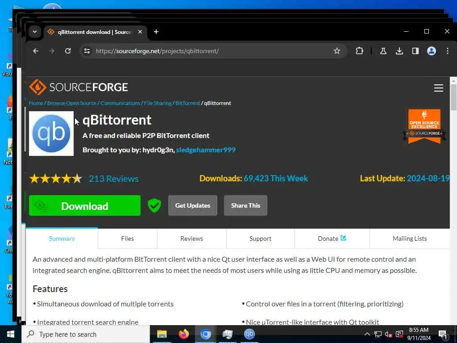457x343 pixels.
Task: Close the qBittorrent download tab
Action: click(x=140, y=32)
